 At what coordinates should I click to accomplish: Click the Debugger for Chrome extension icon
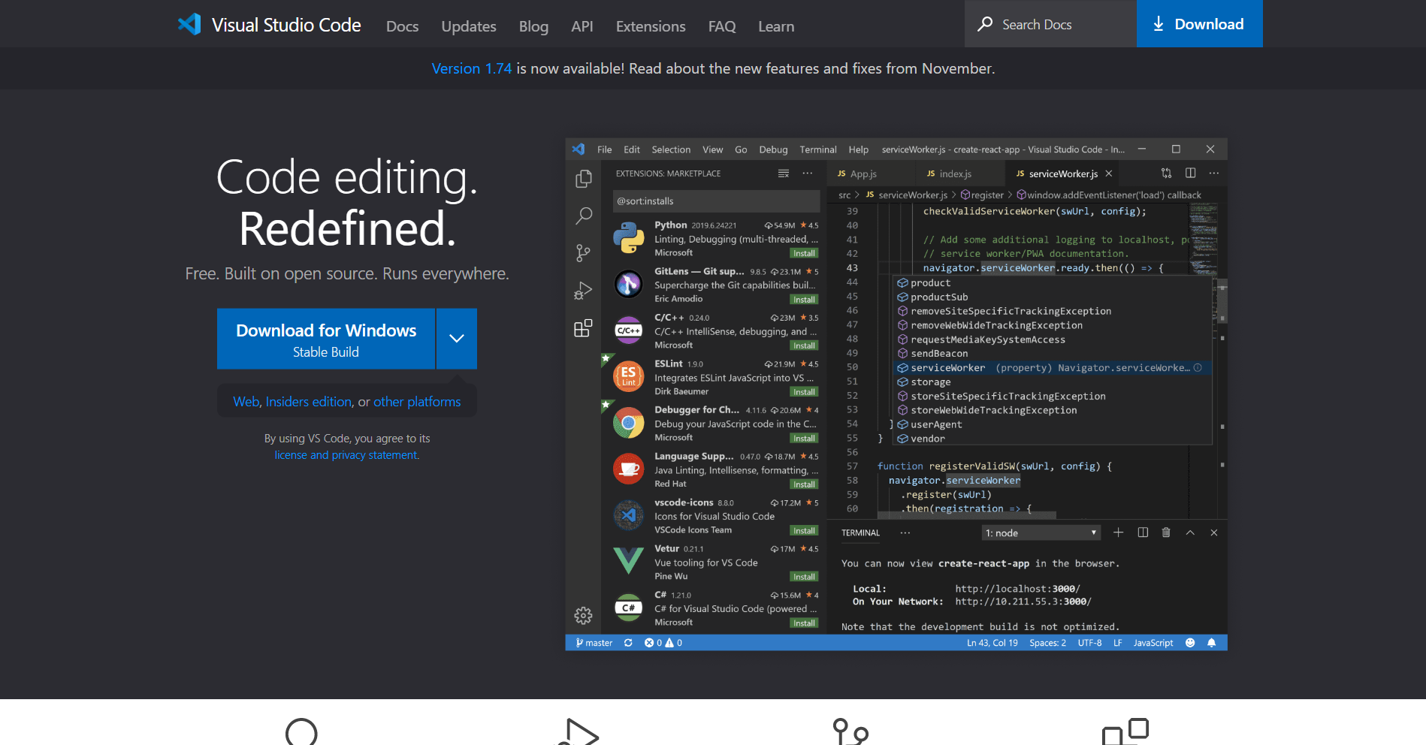[628, 423]
